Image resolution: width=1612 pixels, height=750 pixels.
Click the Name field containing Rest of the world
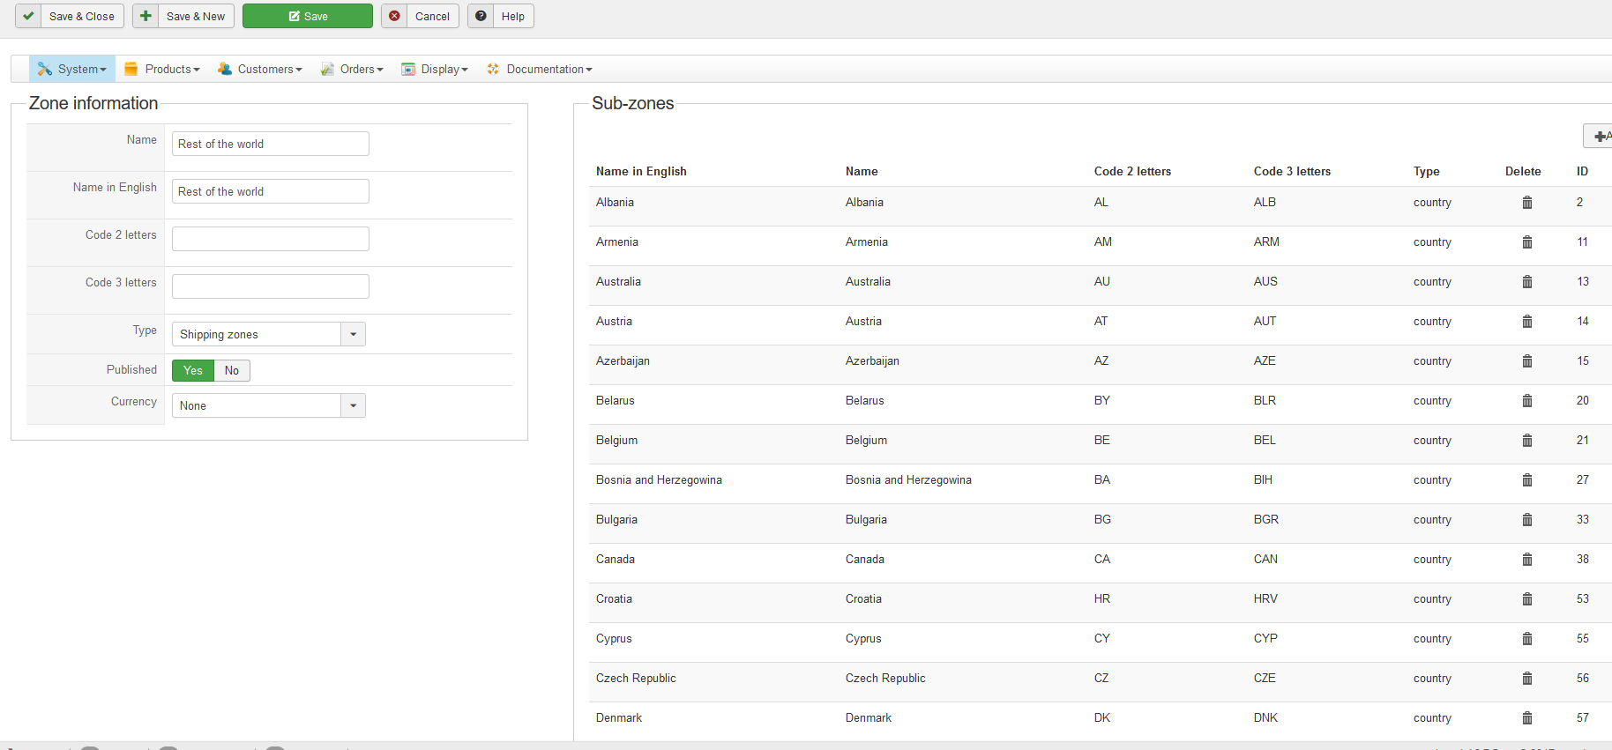[x=270, y=144]
